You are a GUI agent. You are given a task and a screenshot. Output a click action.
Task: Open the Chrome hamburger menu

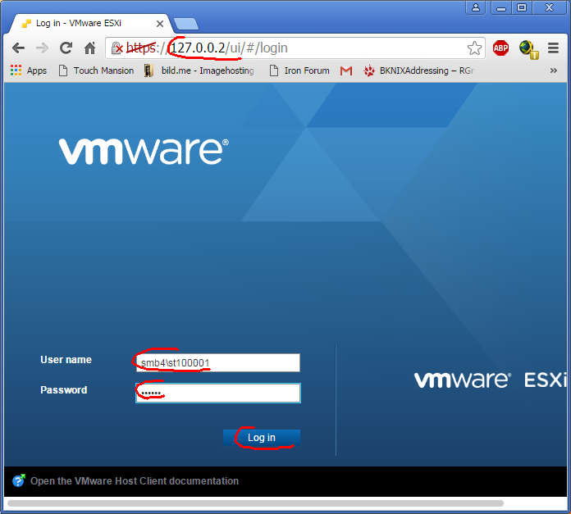coord(554,48)
